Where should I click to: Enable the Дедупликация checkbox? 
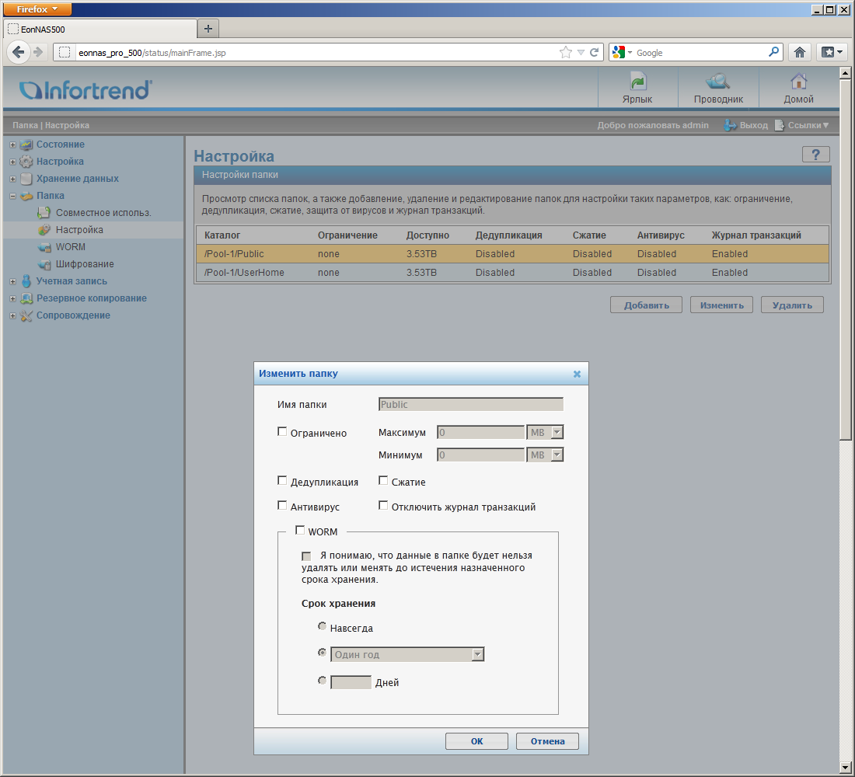[x=282, y=480]
